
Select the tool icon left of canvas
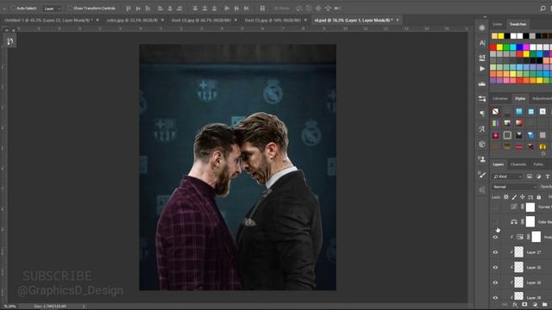(x=9, y=41)
